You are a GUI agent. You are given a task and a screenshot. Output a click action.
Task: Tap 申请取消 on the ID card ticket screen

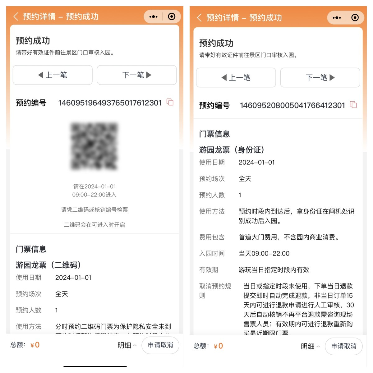[x=344, y=346]
